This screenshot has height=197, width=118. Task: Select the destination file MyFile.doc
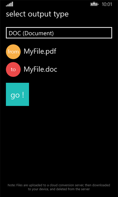tap(40, 69)
